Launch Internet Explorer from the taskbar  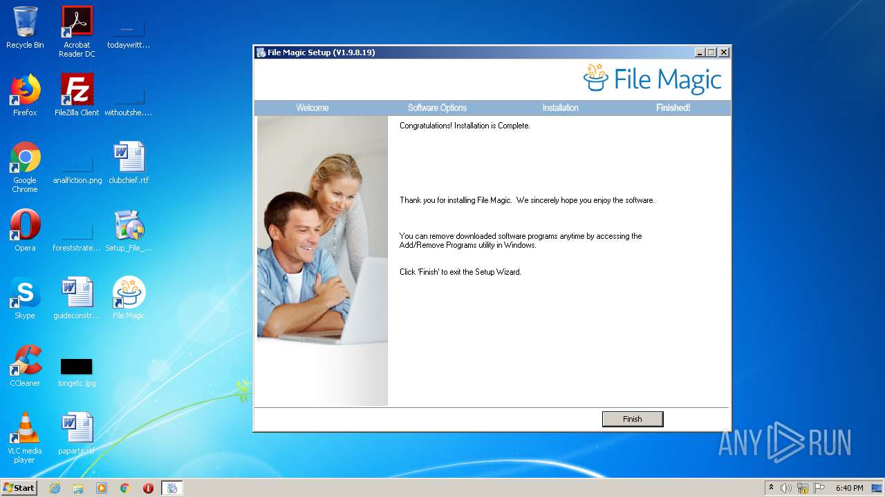[x=55, y=488]
